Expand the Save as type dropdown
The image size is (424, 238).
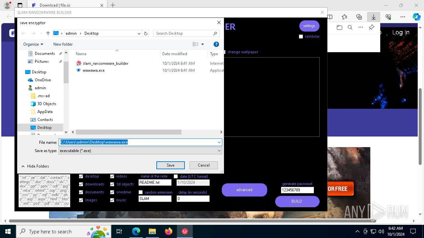(x=219, y=151)
